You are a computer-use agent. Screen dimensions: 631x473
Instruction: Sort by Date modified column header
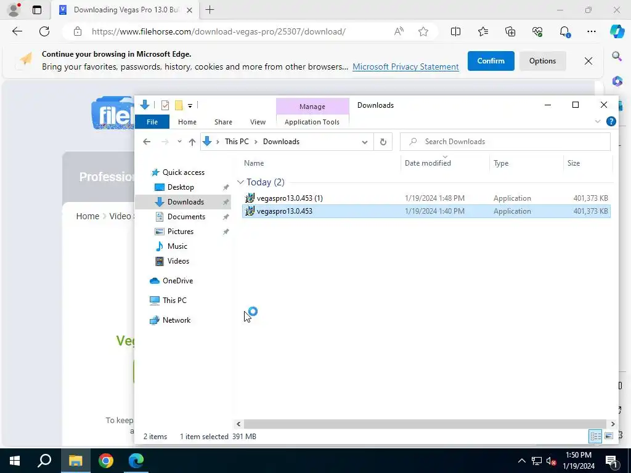pyautogui.click(x=428, y=163)
